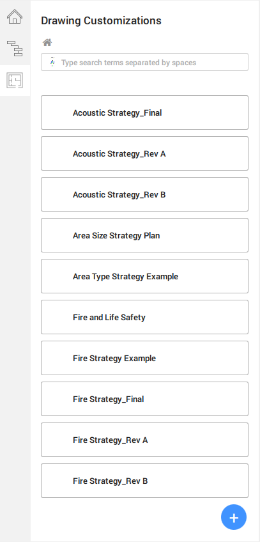
Task: Select the floor plan drawings sidebar icon
Action: [x=15, y=80]
